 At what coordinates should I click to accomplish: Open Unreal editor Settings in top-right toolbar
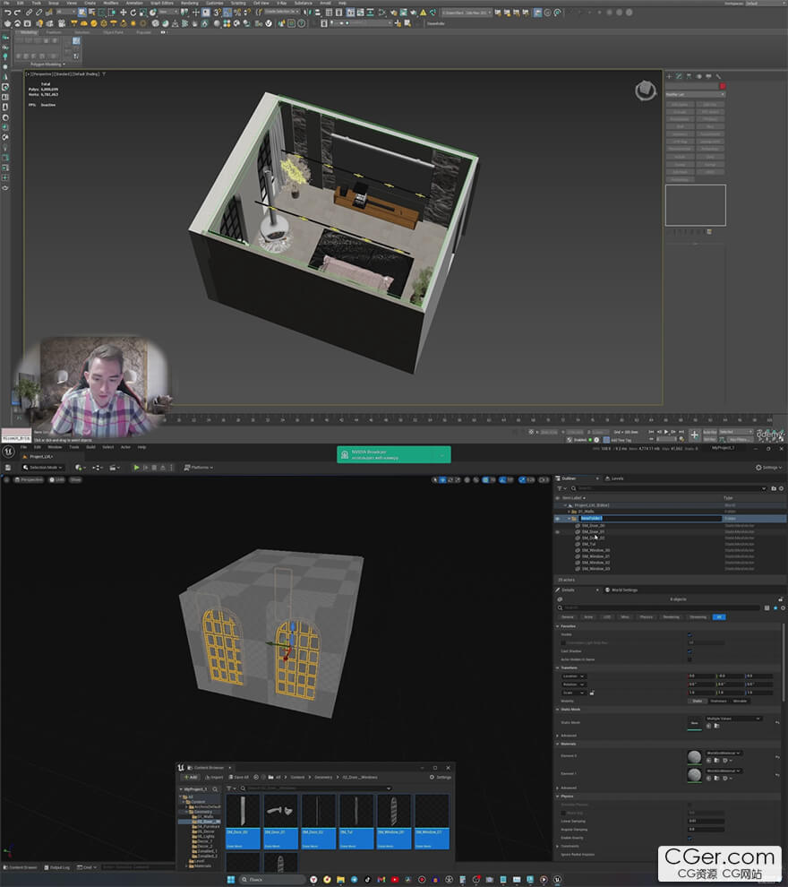770,468
